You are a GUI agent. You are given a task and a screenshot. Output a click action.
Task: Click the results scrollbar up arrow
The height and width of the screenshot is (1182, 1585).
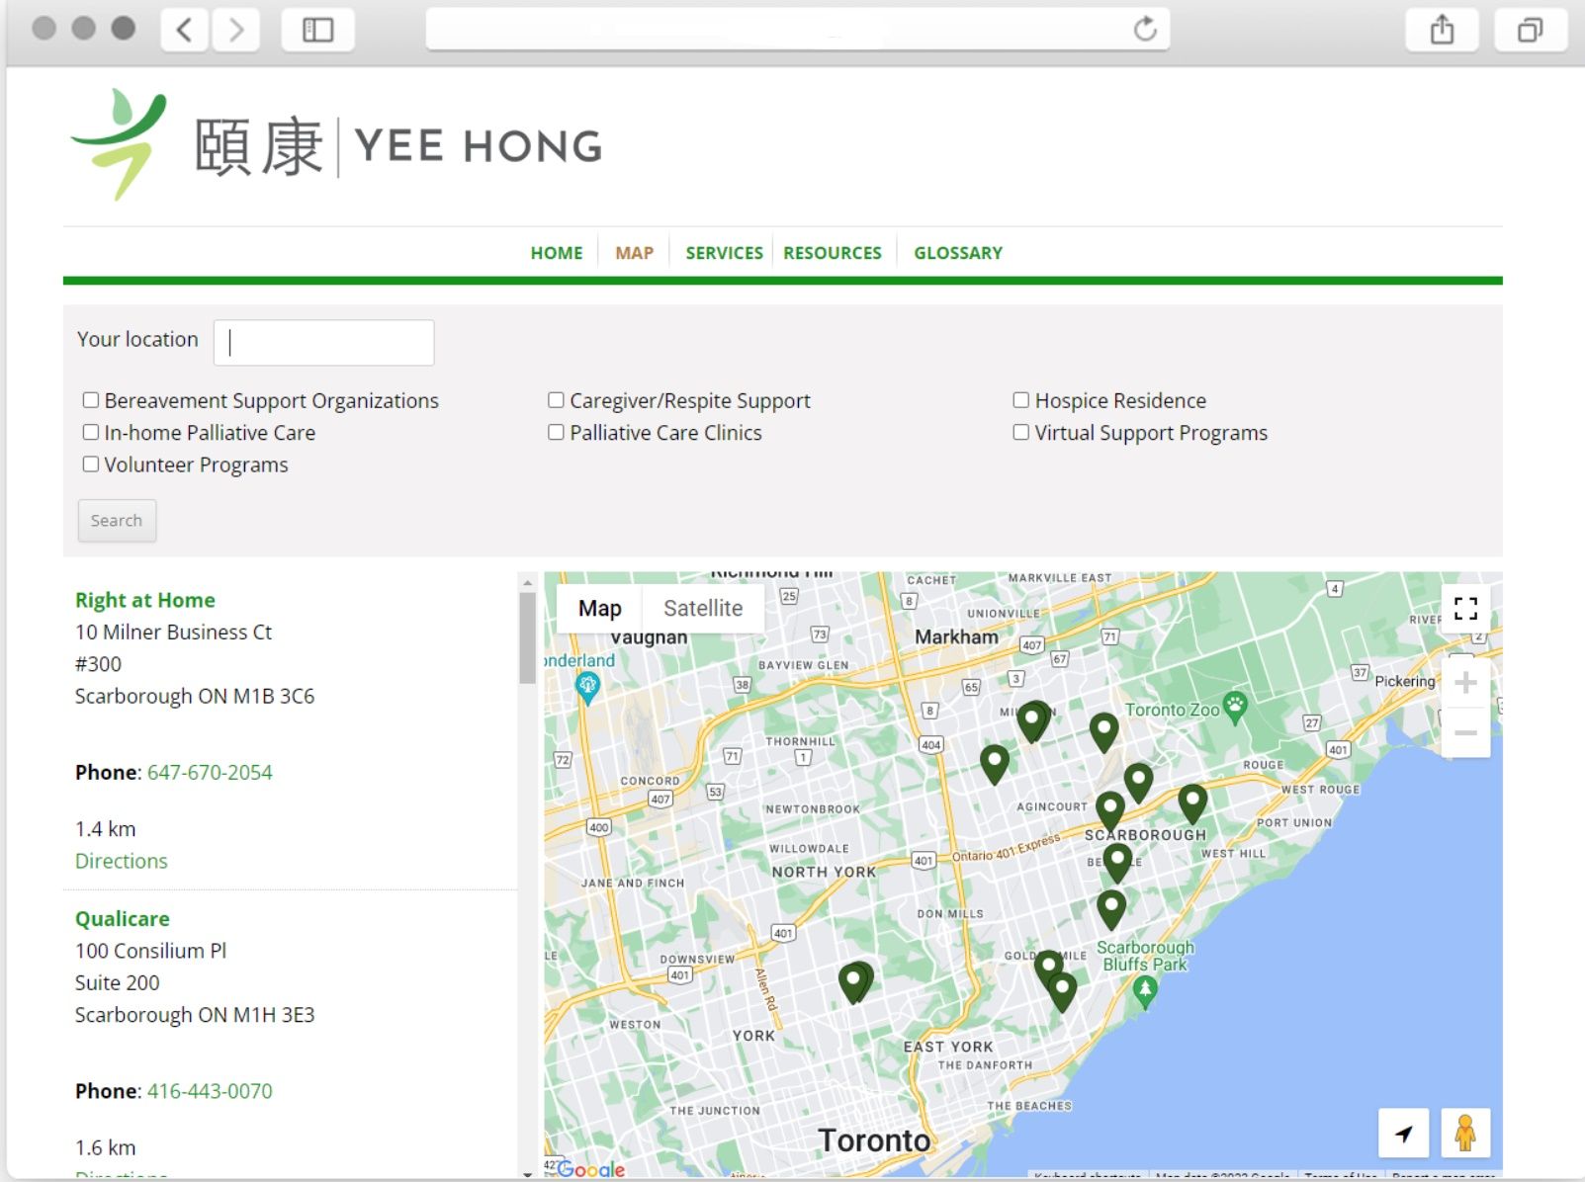[x=527, y=582]
